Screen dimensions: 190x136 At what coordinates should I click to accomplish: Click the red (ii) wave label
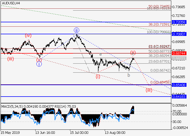click(x=133, y=52)
